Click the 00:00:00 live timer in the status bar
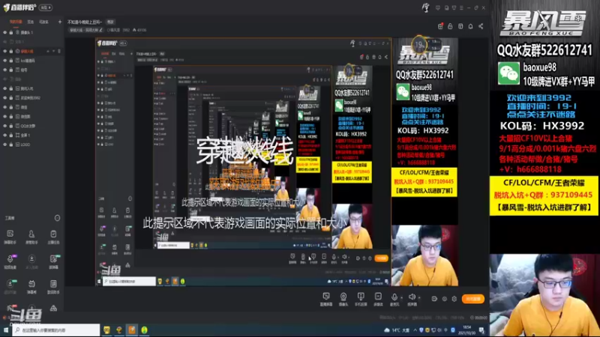Screen dimensions: 600x337 (478, 318)
